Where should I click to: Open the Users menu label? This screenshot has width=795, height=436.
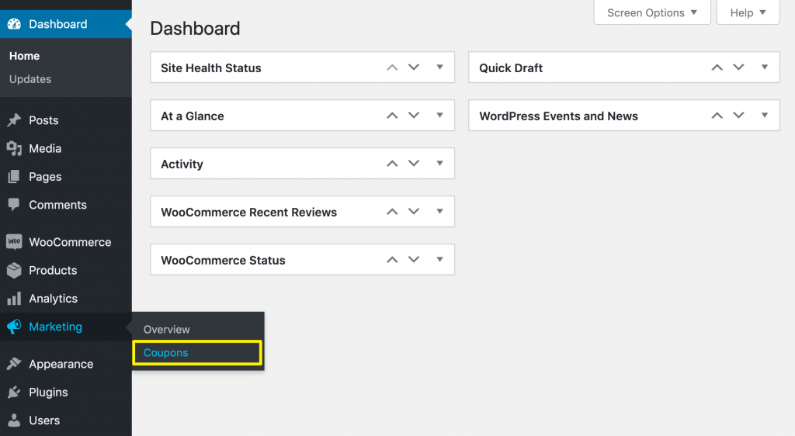point(44,420)
